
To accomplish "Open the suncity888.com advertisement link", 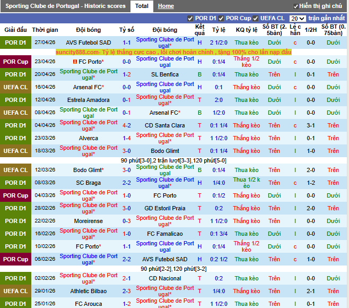I will [x=173, y=52].
